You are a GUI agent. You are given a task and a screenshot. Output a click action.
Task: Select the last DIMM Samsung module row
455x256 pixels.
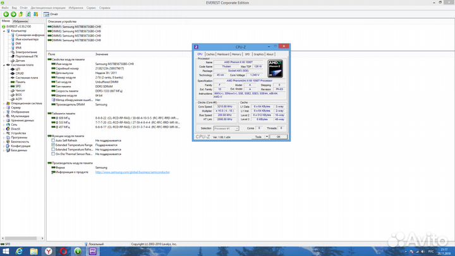pos(75,40)
